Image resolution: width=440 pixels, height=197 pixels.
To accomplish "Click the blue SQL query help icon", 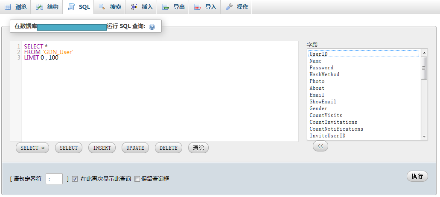I will 152,27.
